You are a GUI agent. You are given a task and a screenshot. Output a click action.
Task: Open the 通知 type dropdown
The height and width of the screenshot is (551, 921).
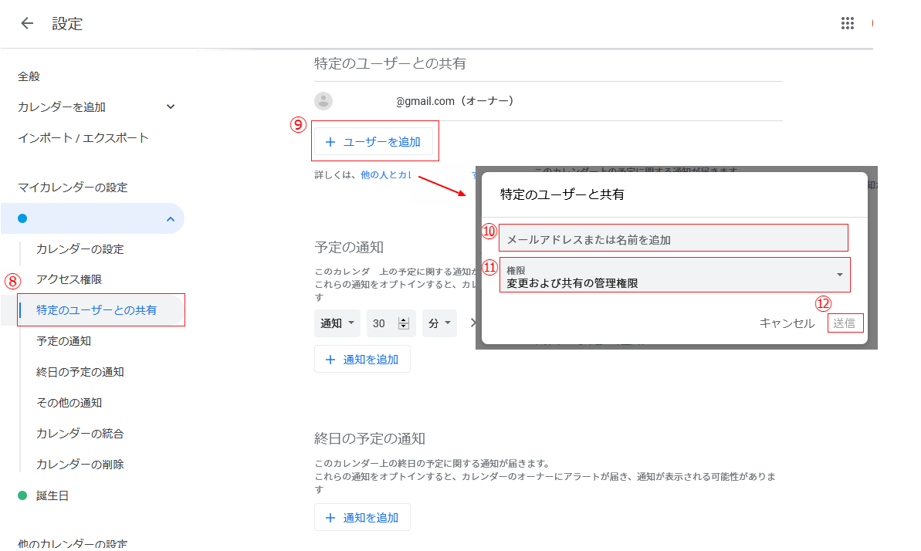pyautogui.click(x=337, y=324)
